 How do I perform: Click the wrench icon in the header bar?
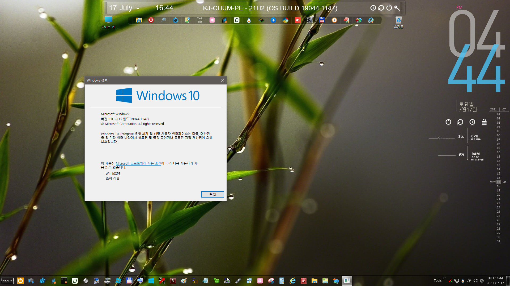[397, 8]
